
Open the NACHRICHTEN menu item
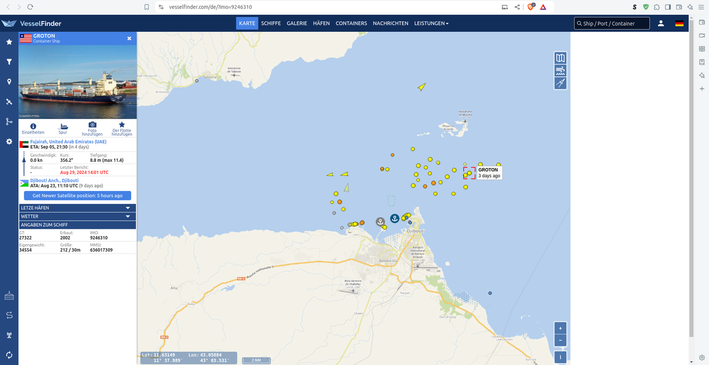pos(391,23)
